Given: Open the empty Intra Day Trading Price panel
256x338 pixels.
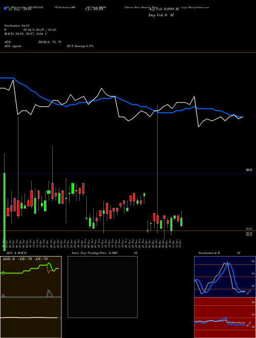Looking at the screenshot, I should (x=102, y=287).
